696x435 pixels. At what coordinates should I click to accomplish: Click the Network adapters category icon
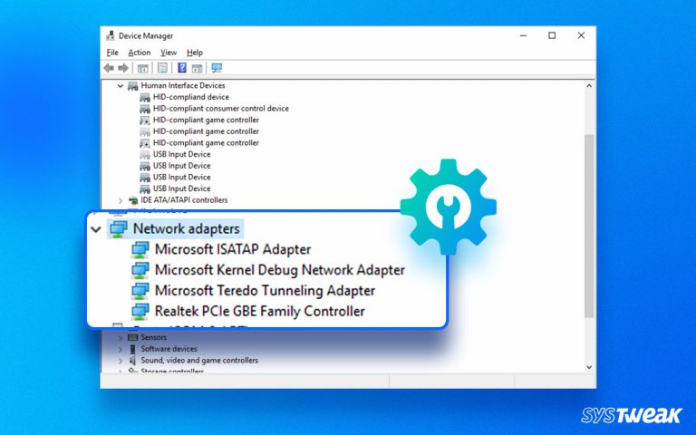click(119, 228)
